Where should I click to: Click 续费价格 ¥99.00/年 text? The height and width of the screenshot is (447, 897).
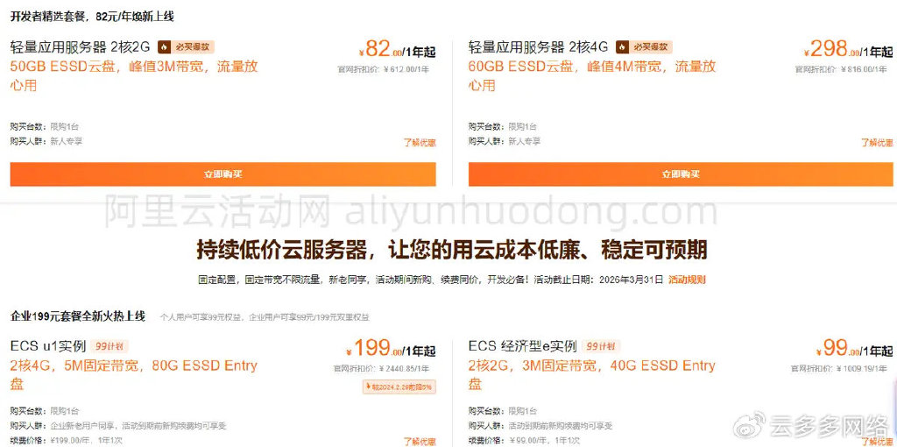pyautogui.click(x=522, y=441)
